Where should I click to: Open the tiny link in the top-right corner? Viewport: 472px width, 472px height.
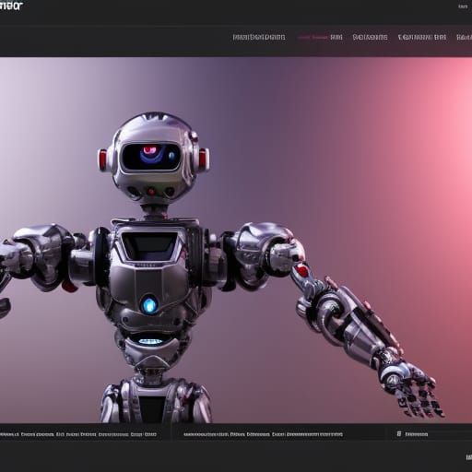pos(463,6)
